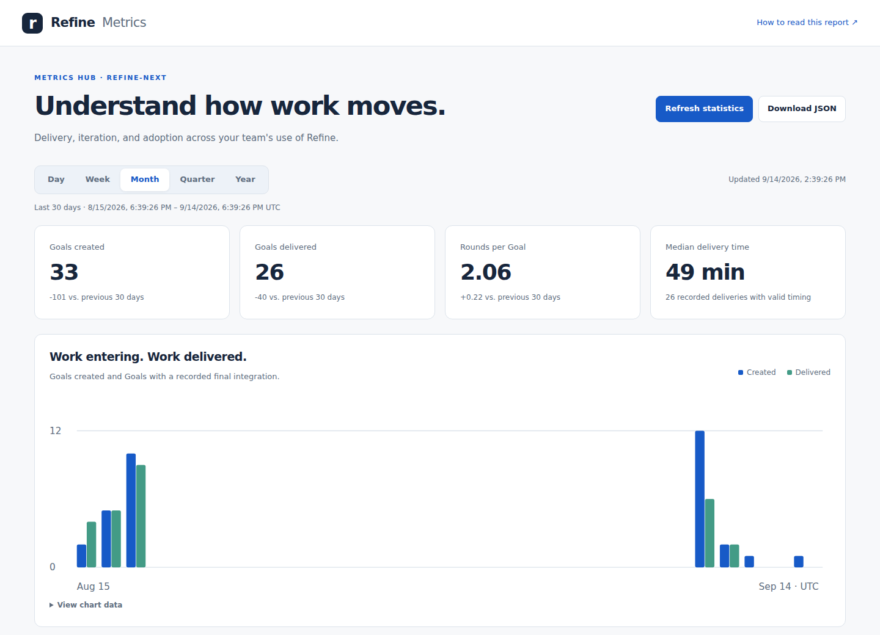Click the green Delivered legend swatch
This screenshot has width=880, height=635.
pyautogui.click(x=790, y=372)
